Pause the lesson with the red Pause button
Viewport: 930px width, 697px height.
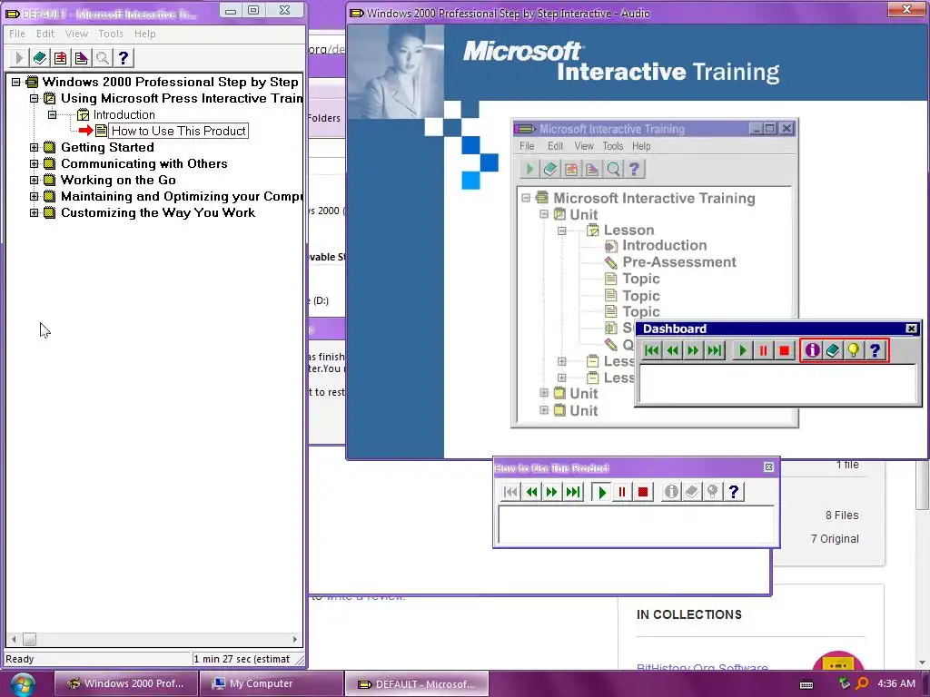(622, 492)
